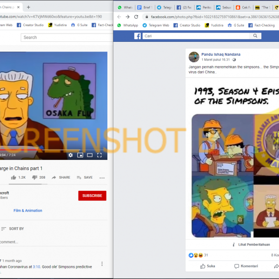
Task: Switch to the Sebuah browser tab
Action: pyautogui.click(x=224, y=7)
